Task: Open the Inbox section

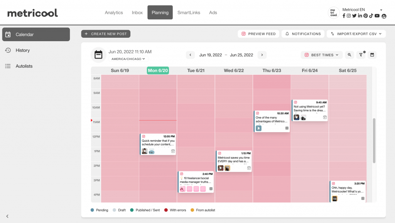Action: 137,12
